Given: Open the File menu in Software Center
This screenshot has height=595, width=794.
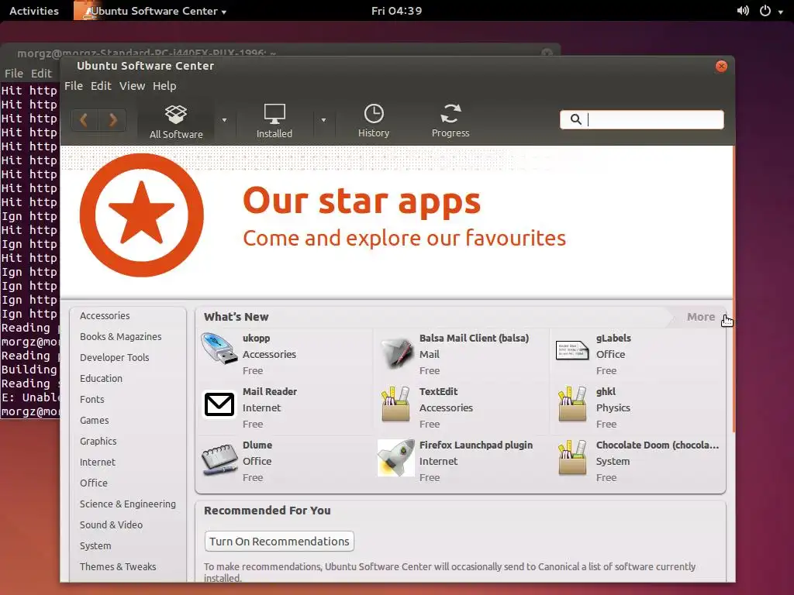Looking at the screenshot, I should 74,86.
